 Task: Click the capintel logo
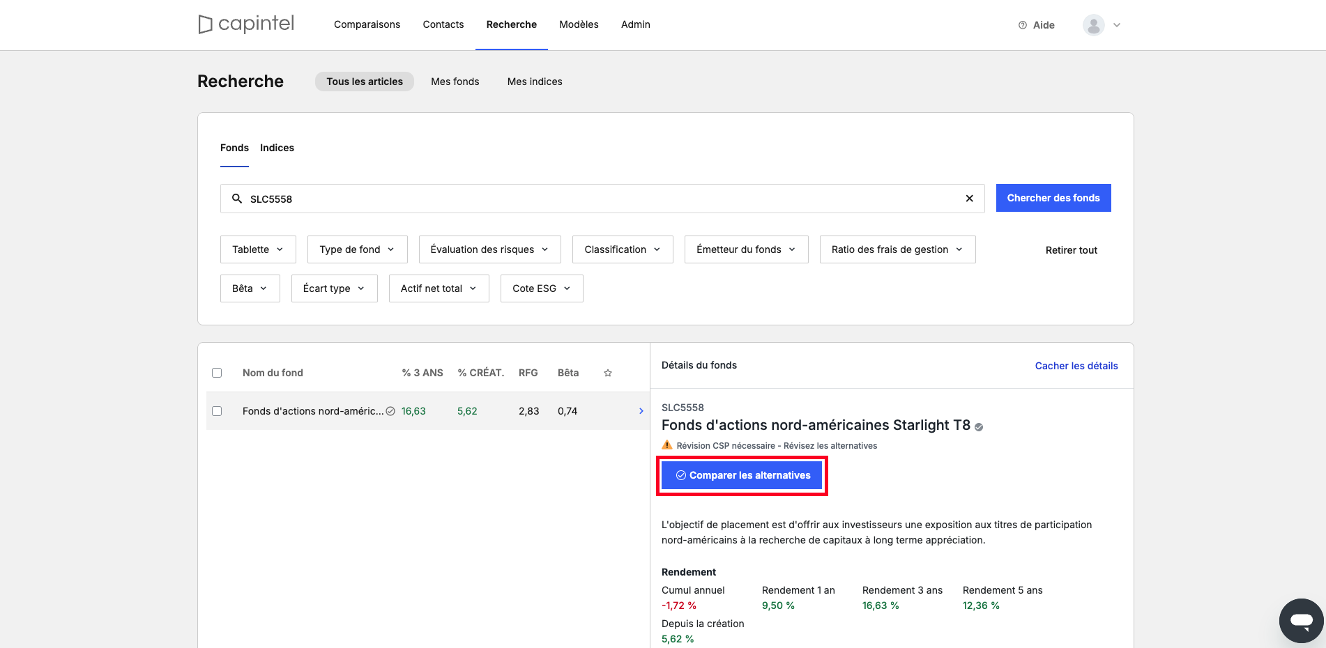point(246,24)
